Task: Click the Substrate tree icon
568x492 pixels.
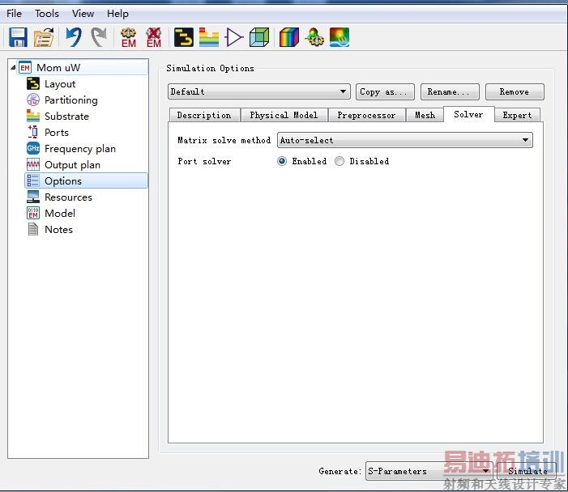Action: pyautogui.click(x=33, y=117)
